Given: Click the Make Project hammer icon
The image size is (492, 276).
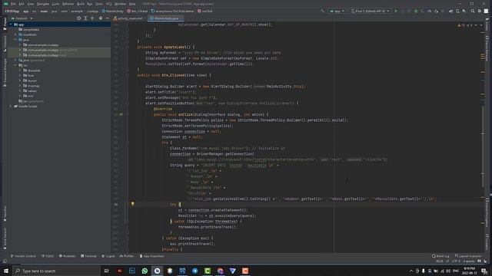Looking at the screenshot, I should point(322,11).
